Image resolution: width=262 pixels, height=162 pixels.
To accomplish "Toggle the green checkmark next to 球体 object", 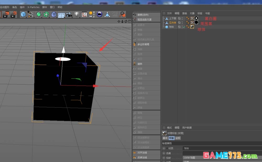I will [184, 27].
